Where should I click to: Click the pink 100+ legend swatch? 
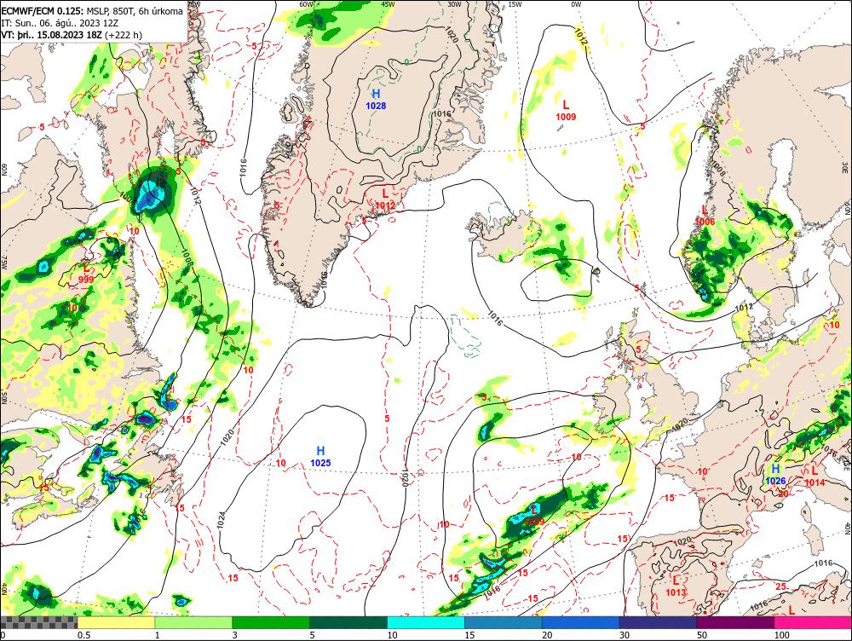click(x=813, y=622)
